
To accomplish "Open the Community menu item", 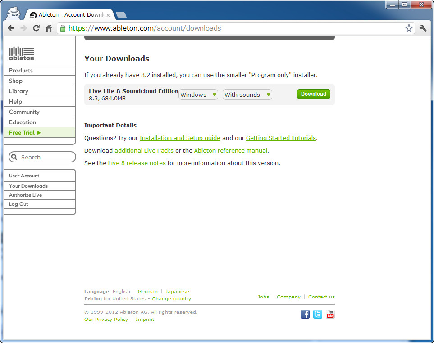I will pyautogui.click(x=39, y=112).
